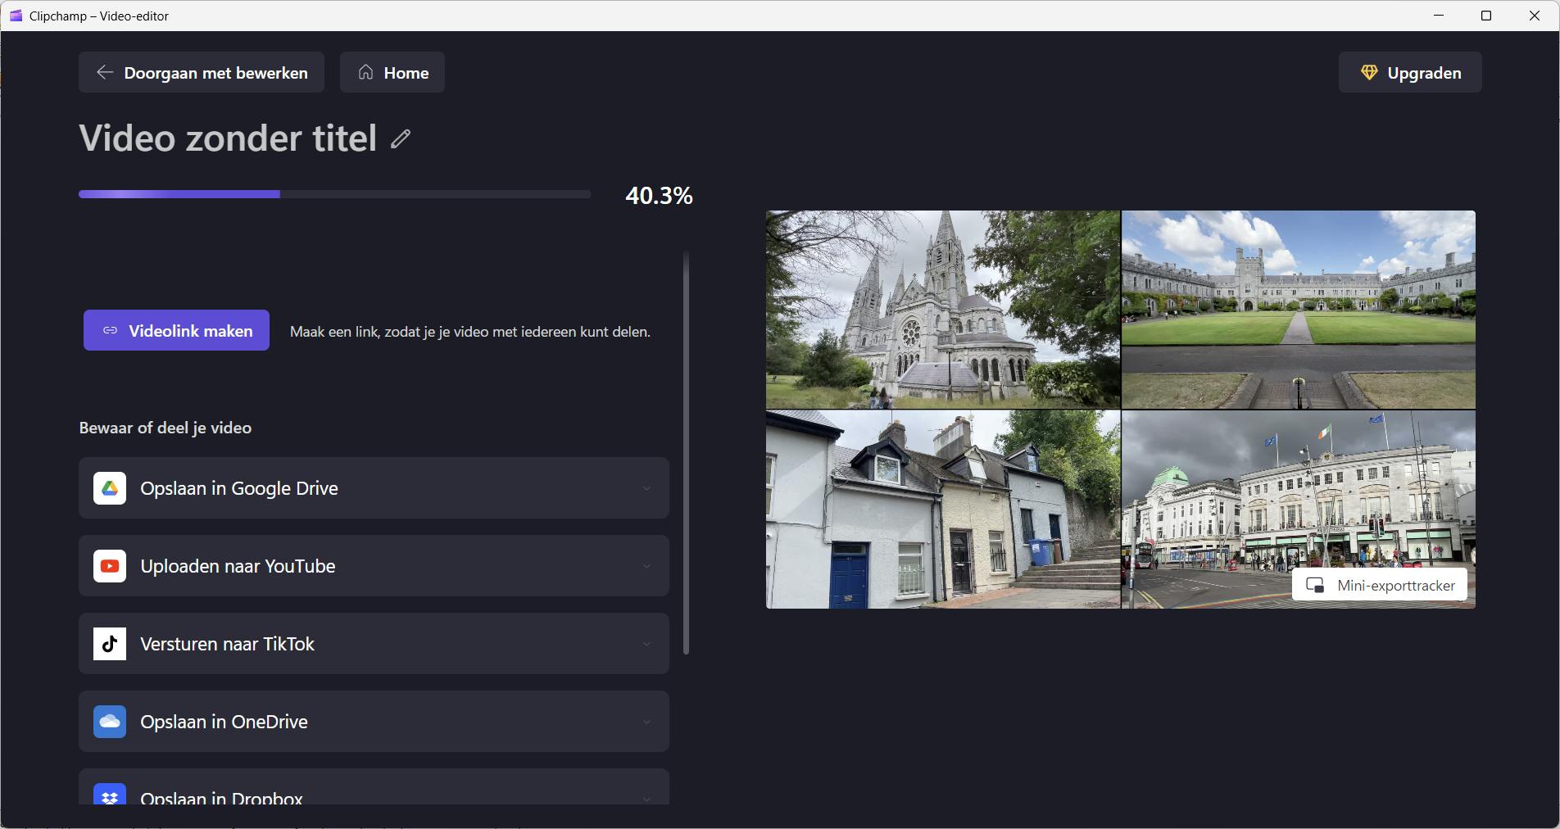The width and height of the screenshot is (1560, 829).
Task: Open the Home page
Action: [392, 72]
